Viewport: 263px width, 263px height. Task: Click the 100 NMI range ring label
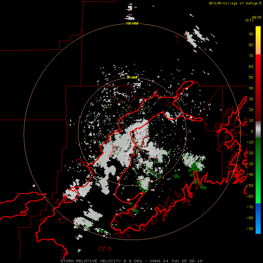pyautogui.click(x=132, y=23)
